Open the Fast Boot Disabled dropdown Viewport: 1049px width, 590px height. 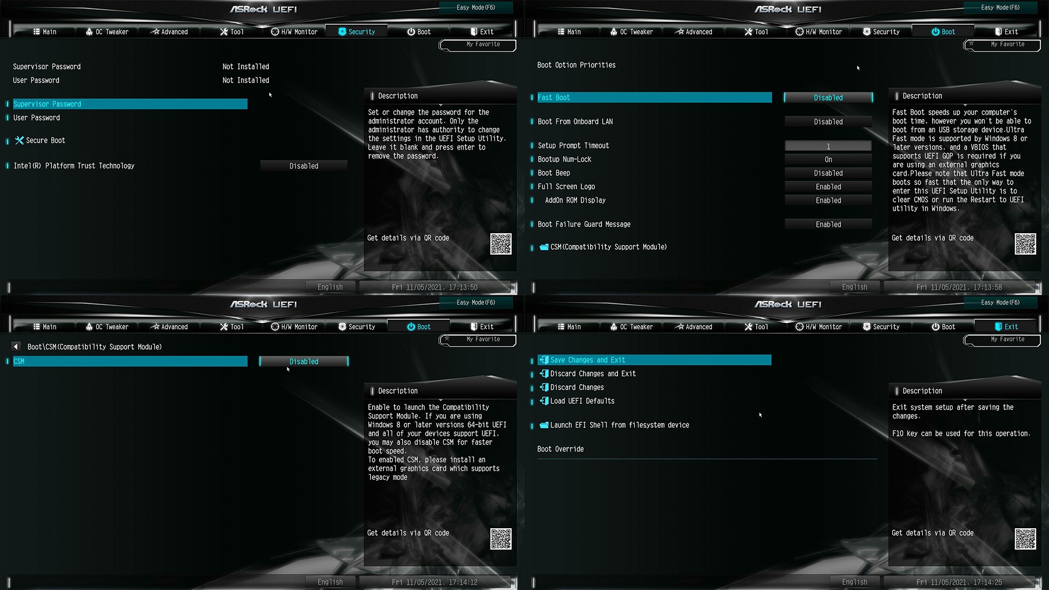[828, 98]
